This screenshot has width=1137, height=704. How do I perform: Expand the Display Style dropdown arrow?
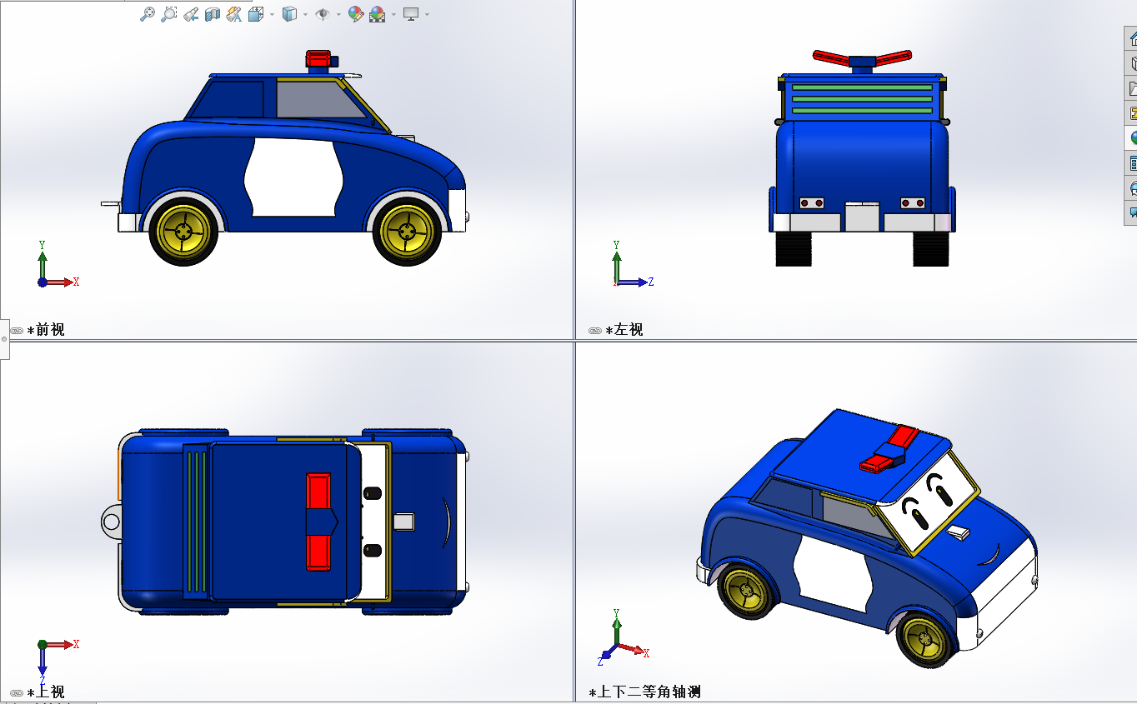[305, 14]
